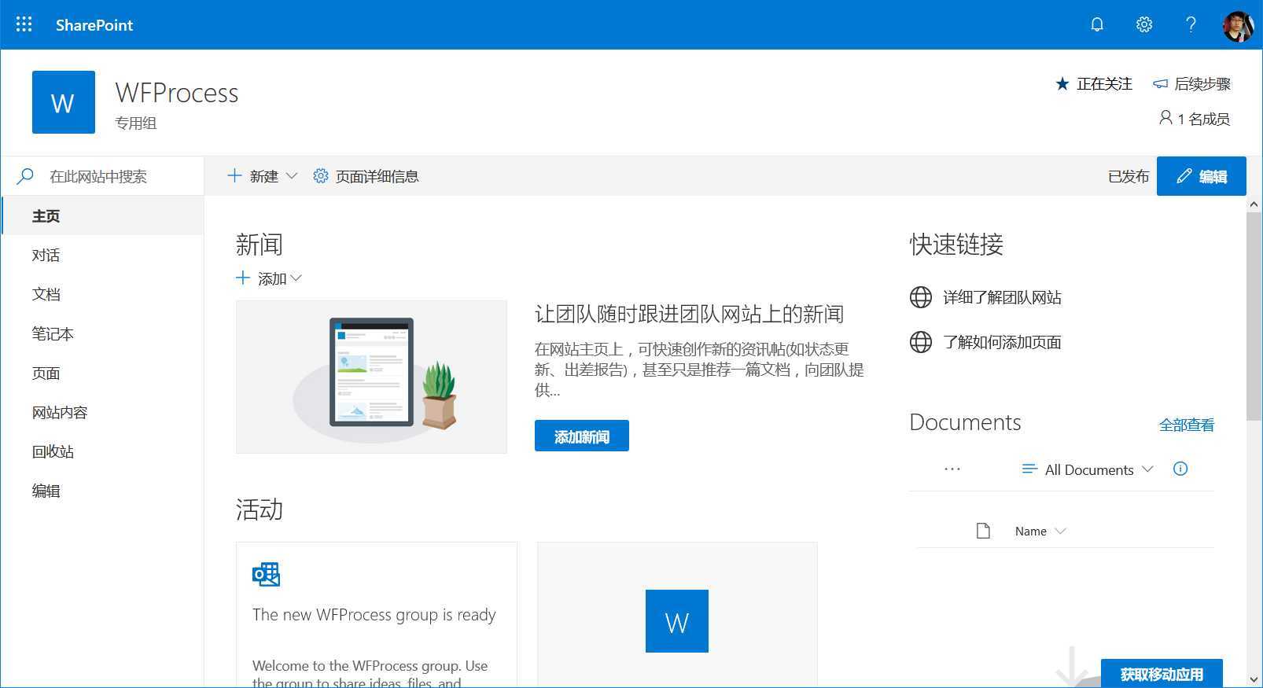Open the help question mark

coord(1191,24)
